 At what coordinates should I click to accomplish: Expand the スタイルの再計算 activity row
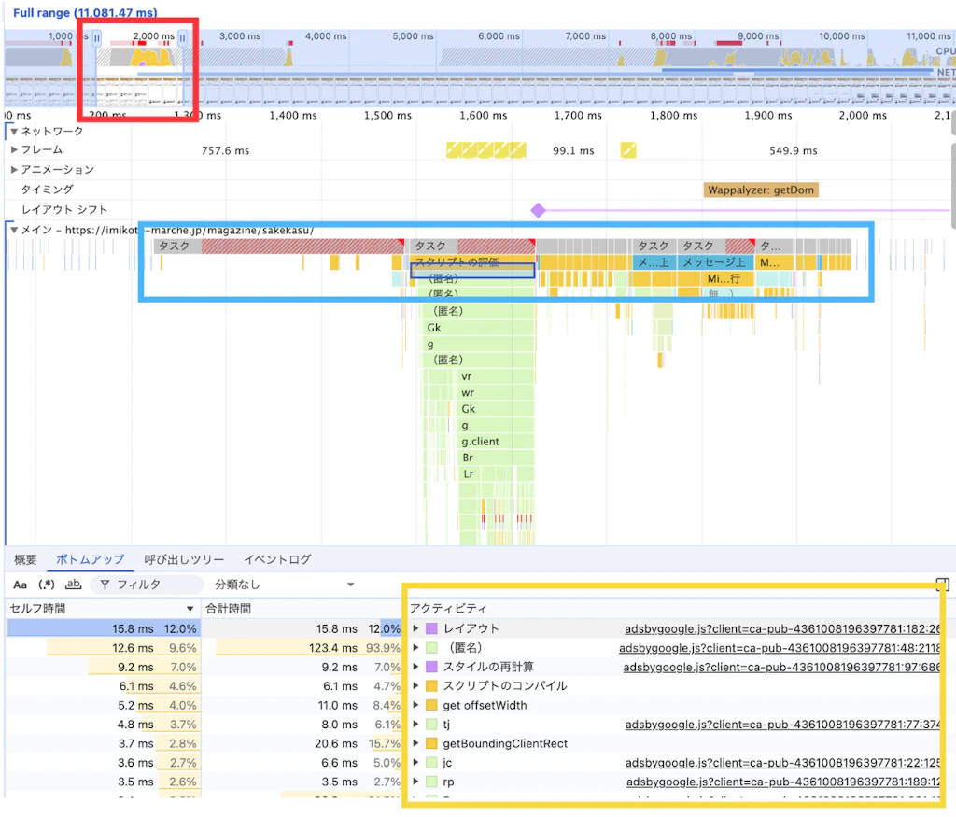tap(415, 667)
